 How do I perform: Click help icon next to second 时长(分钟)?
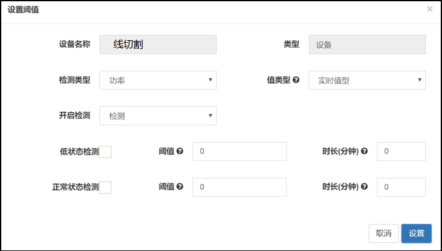pyautogui.click(x=364, y=187)
